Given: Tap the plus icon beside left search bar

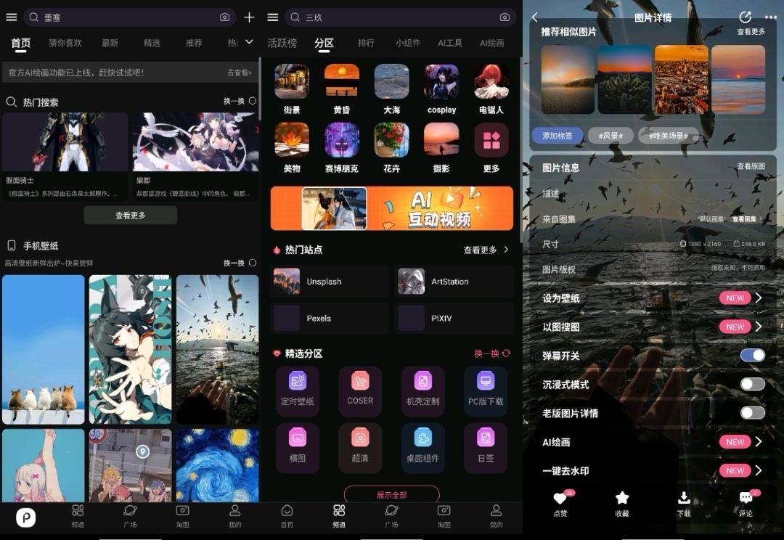Looking at the screenshot, I should [249, 17].
